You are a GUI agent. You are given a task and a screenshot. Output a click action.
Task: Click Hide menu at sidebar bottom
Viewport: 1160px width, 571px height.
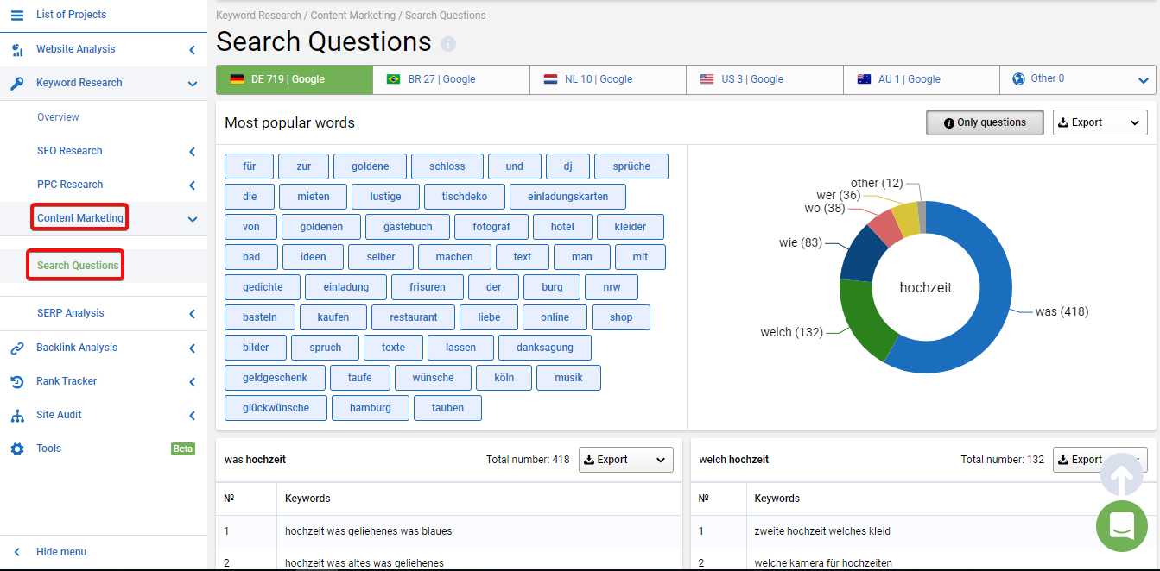click(61, 552)
